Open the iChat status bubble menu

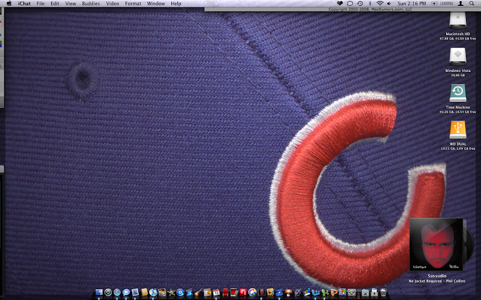coord(350,4)
